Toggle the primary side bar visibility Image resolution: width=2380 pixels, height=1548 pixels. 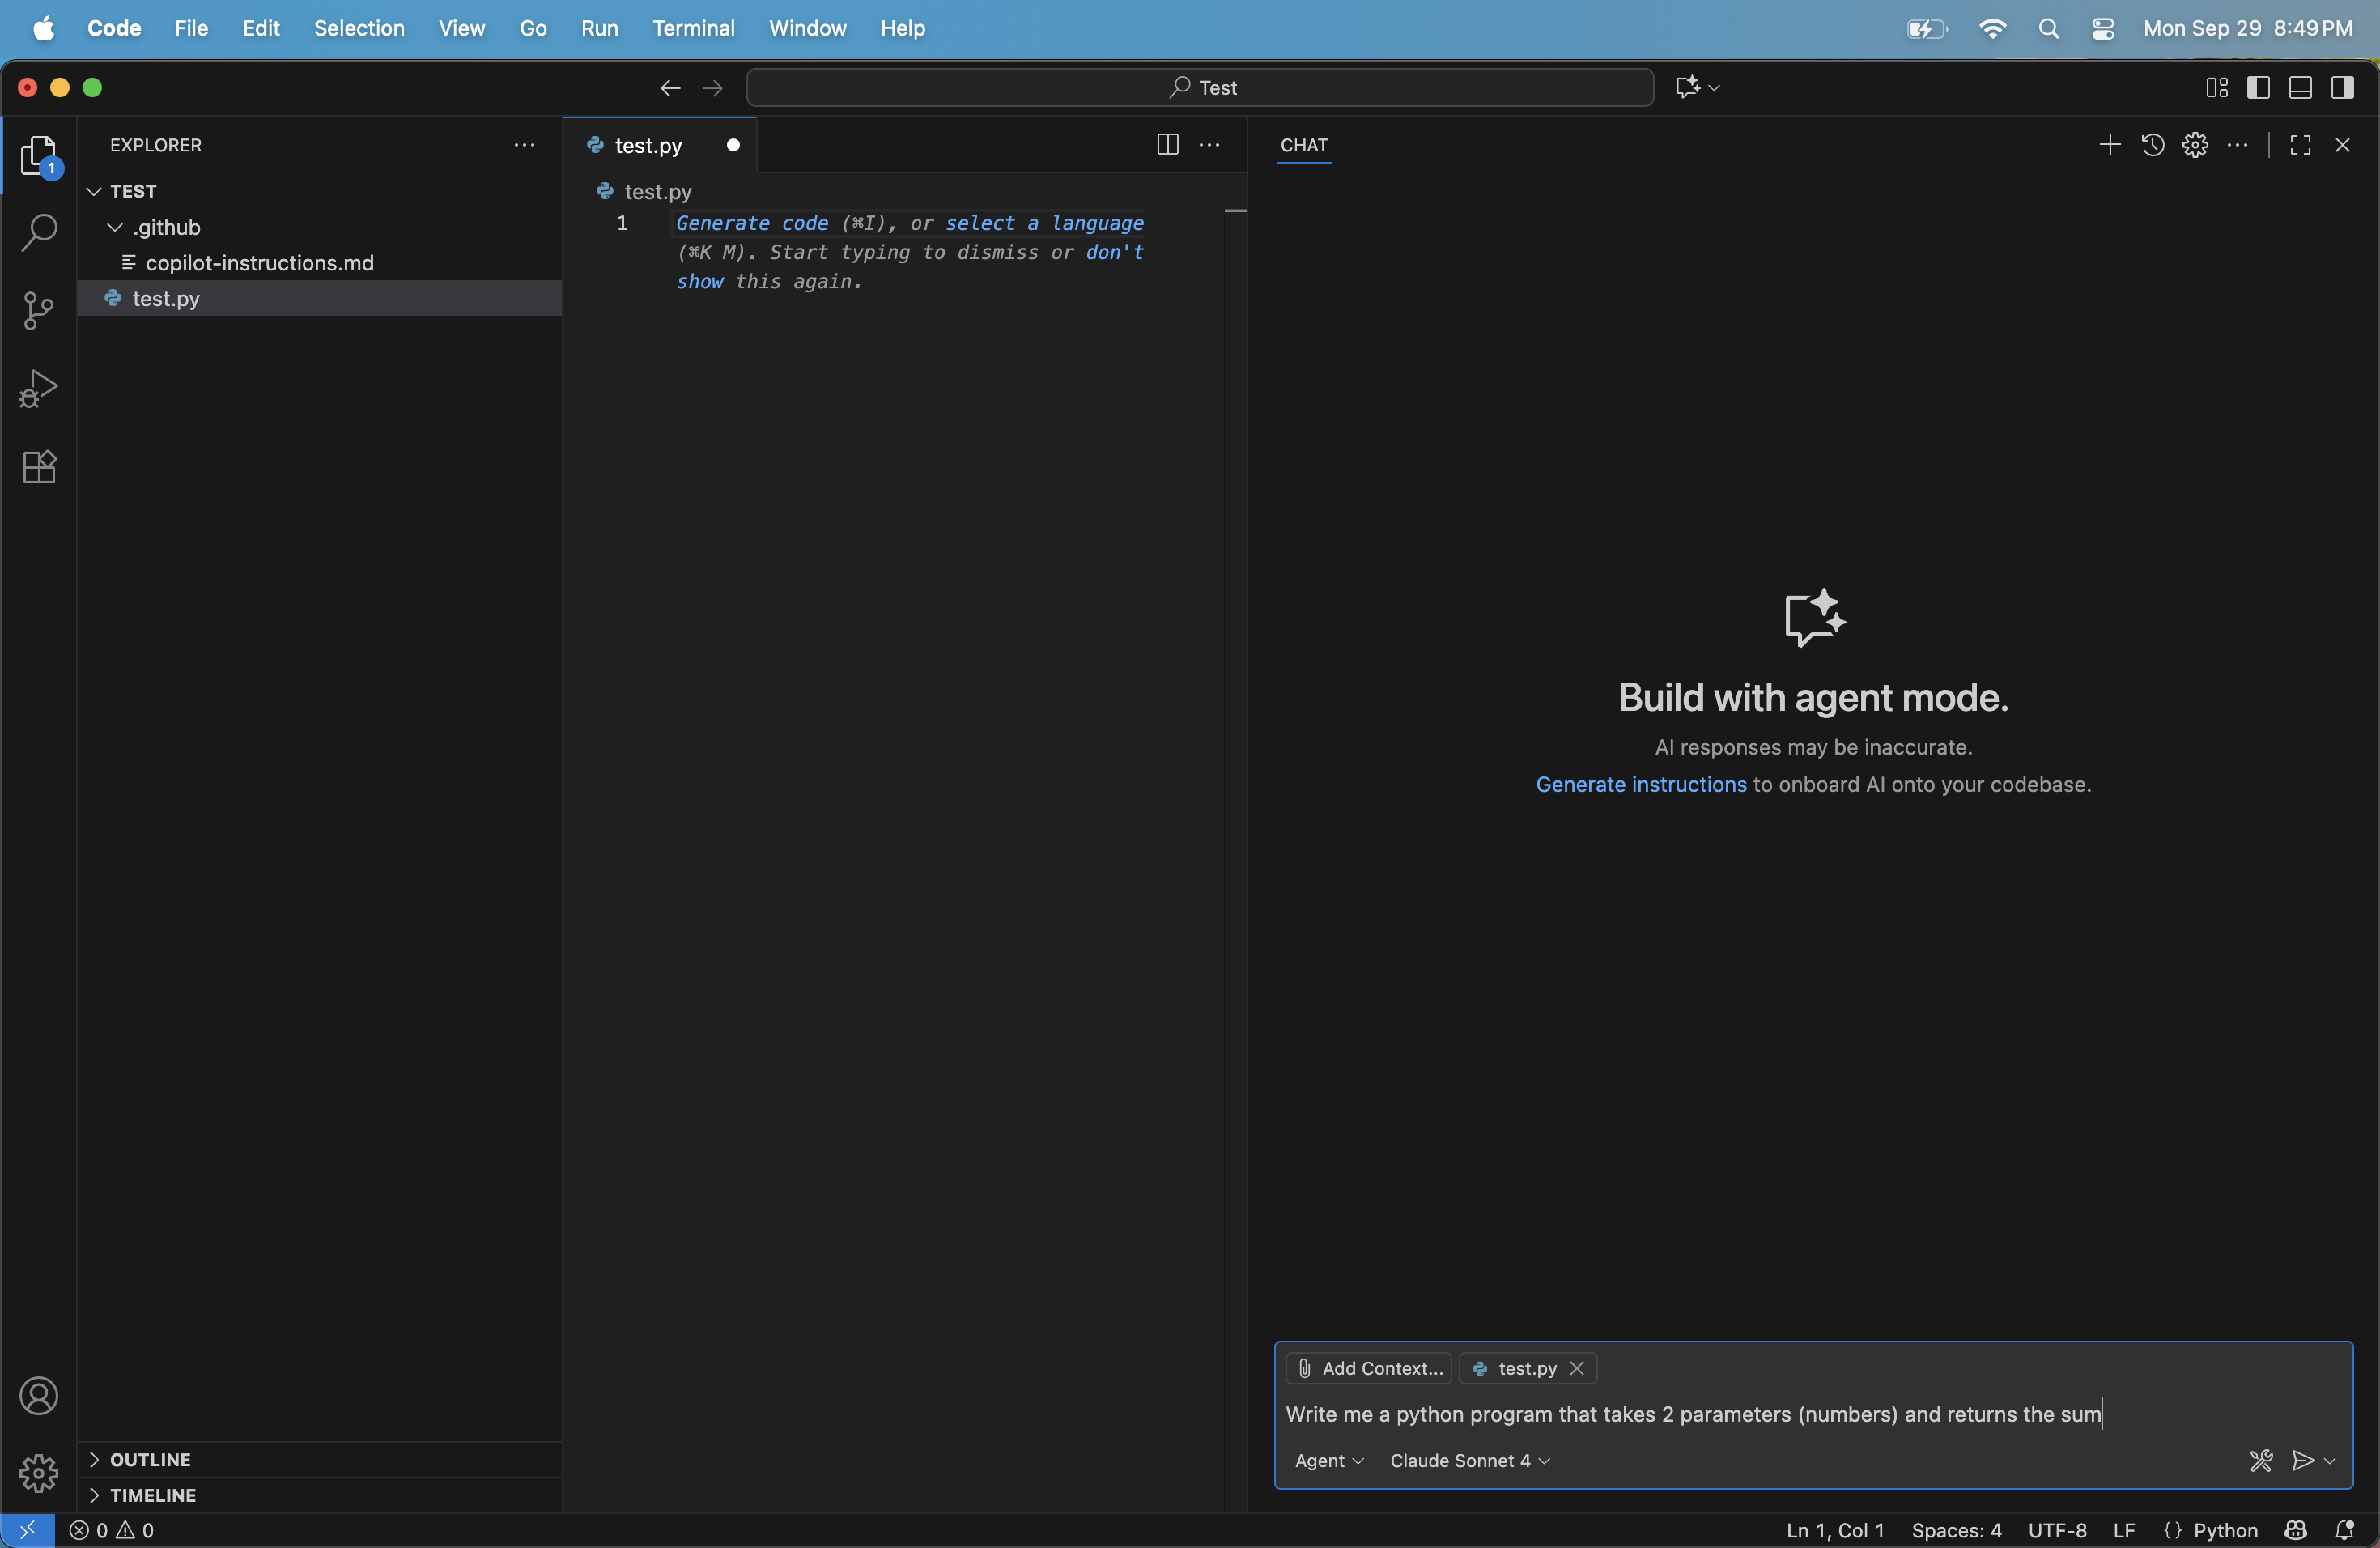click(x=2258, y=88)
